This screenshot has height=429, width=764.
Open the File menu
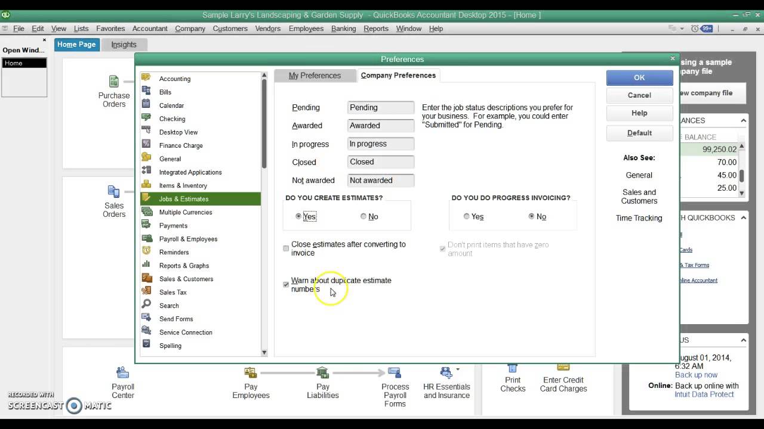[x=19, y=28]
